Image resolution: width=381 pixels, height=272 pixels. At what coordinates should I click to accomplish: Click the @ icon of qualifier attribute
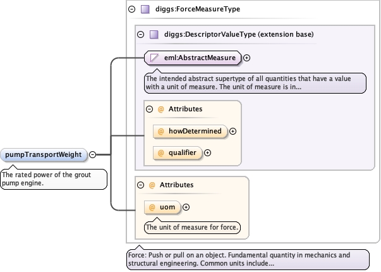(x=160, y=152)
